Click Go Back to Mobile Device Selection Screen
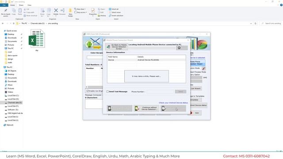The image size is (283, 159). coord(117,47)
